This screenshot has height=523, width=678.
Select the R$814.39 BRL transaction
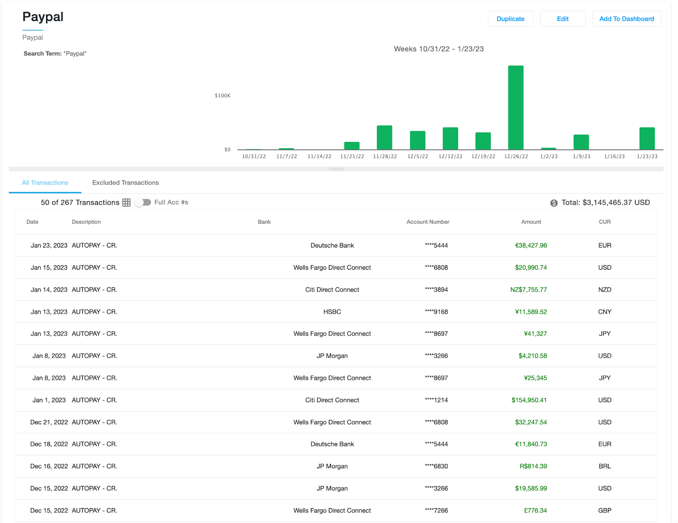tap(533, 466)
